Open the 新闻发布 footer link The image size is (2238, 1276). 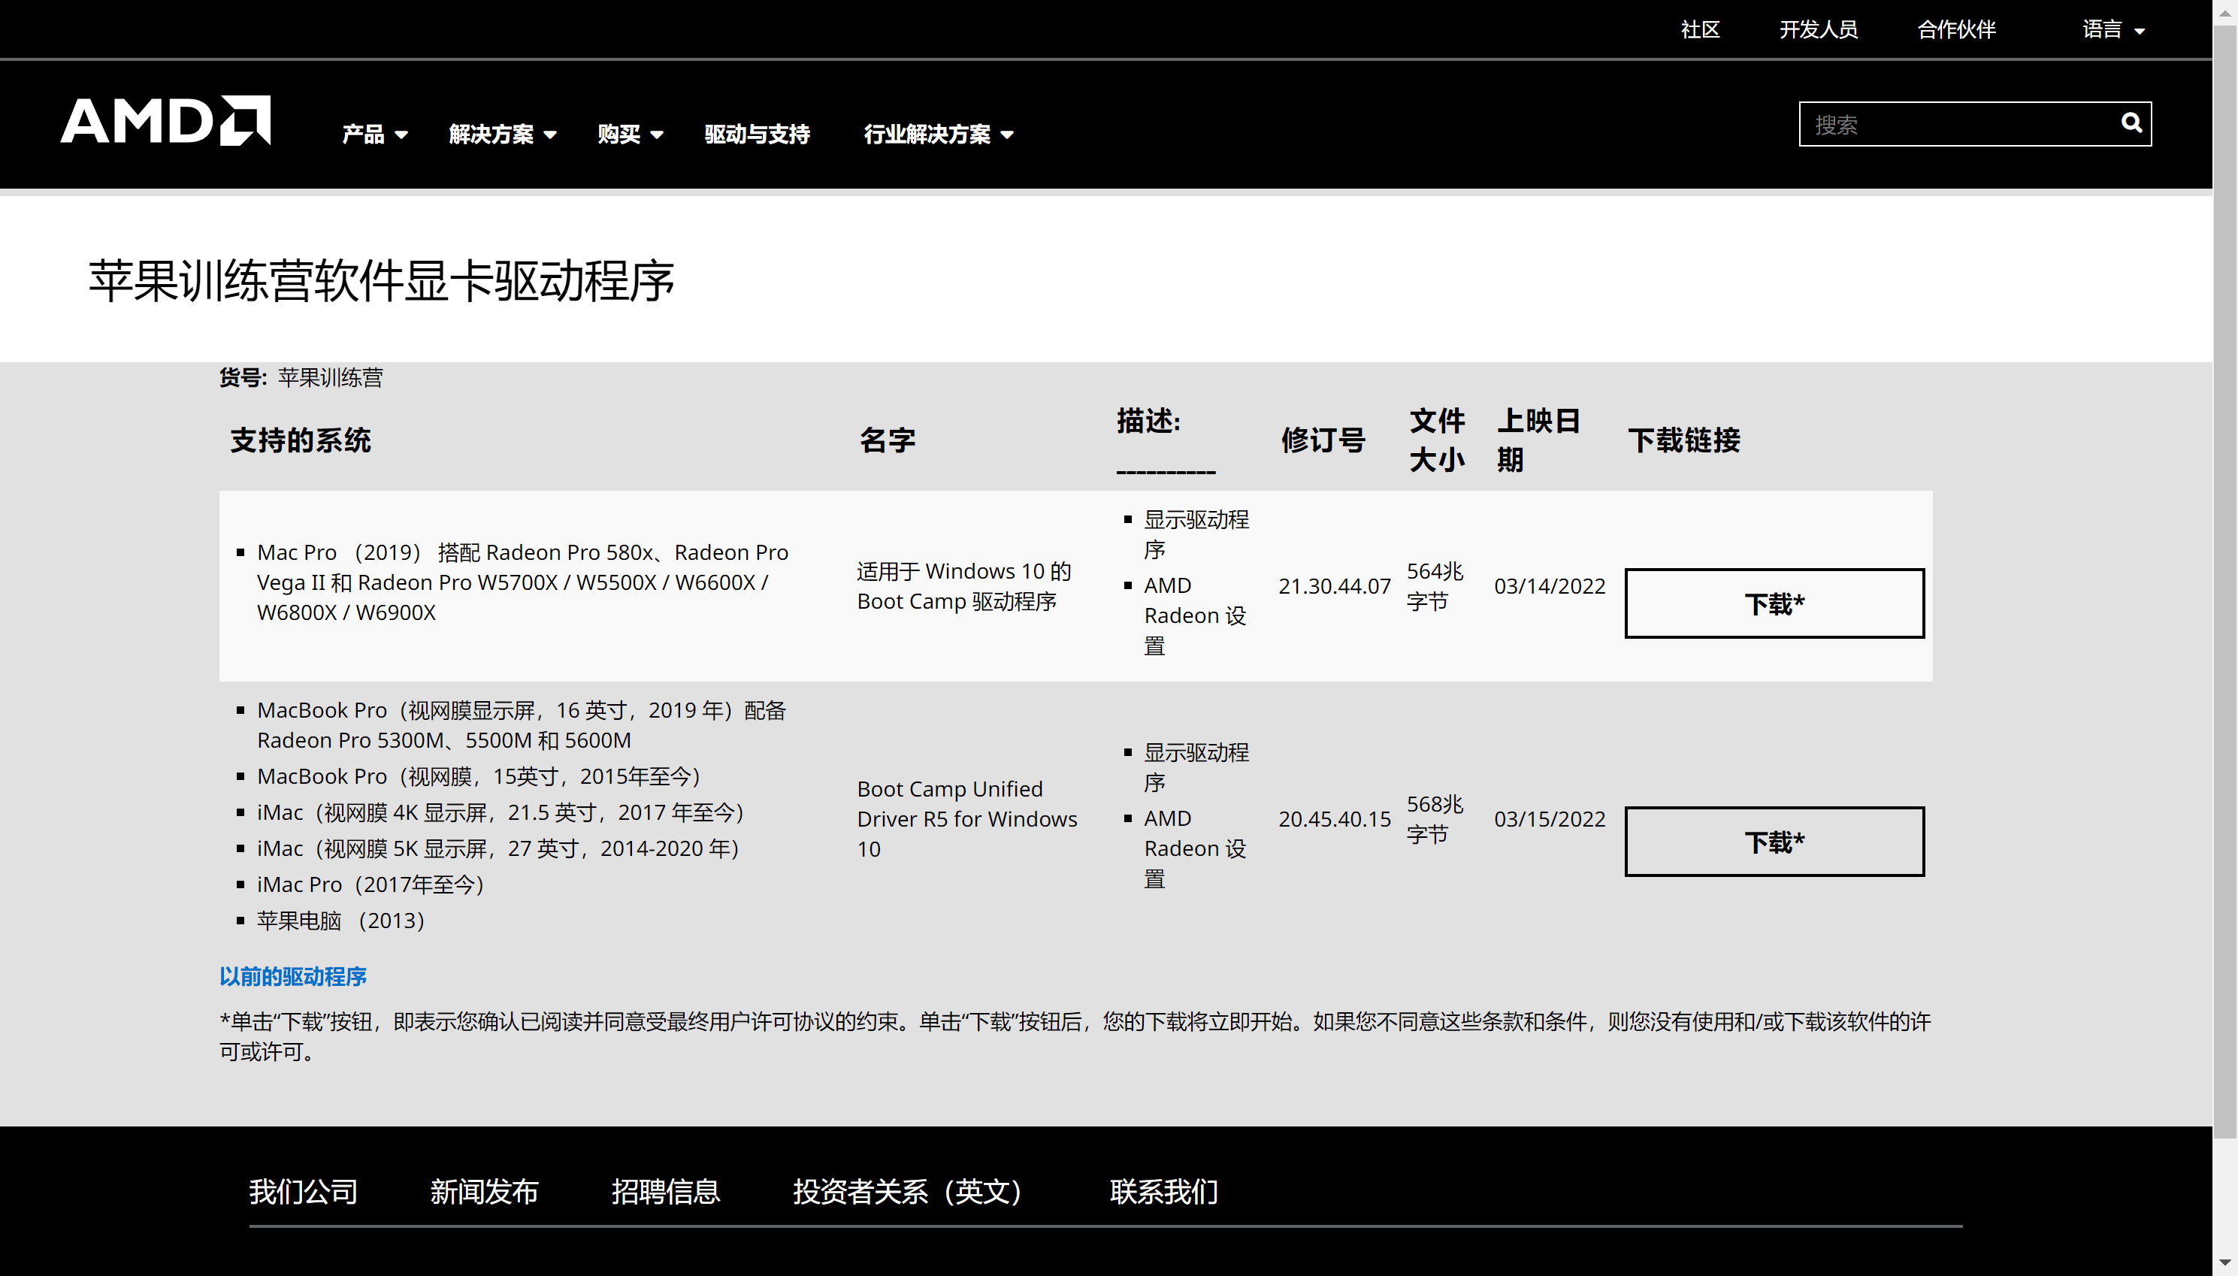click(484, 1192)
